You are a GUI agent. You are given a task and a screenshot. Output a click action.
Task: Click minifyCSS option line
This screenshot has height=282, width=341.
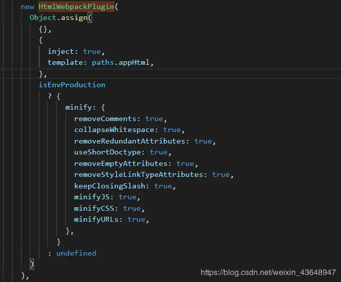[109, 208]
